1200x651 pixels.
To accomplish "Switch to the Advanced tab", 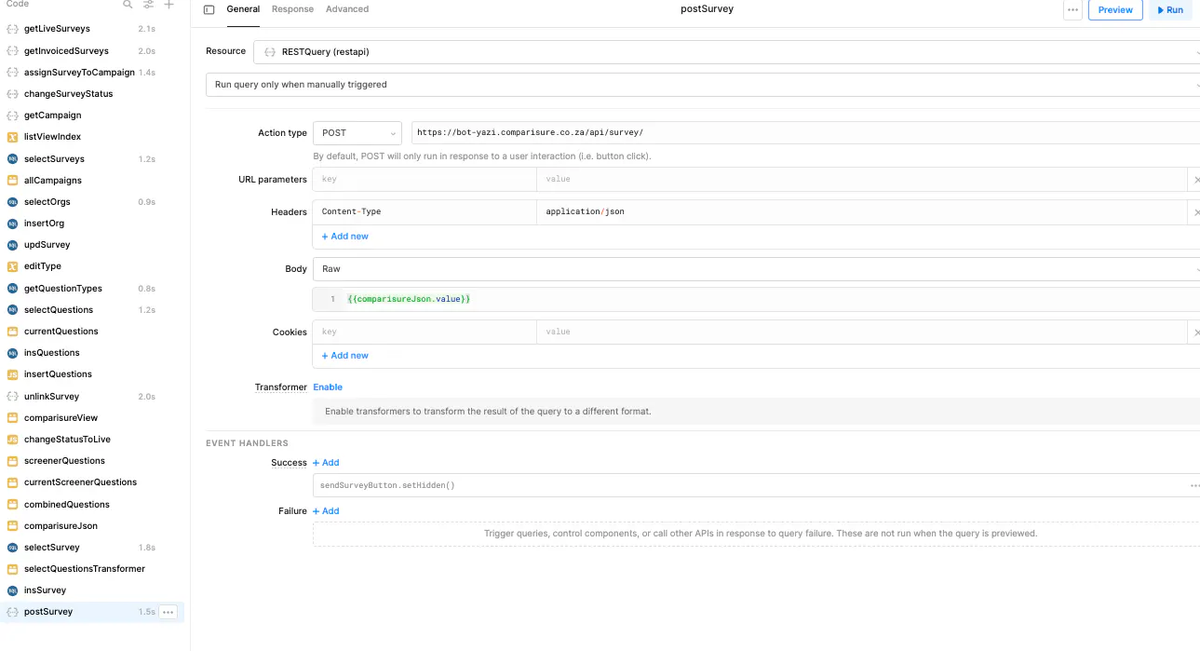I will click(347, 9).
